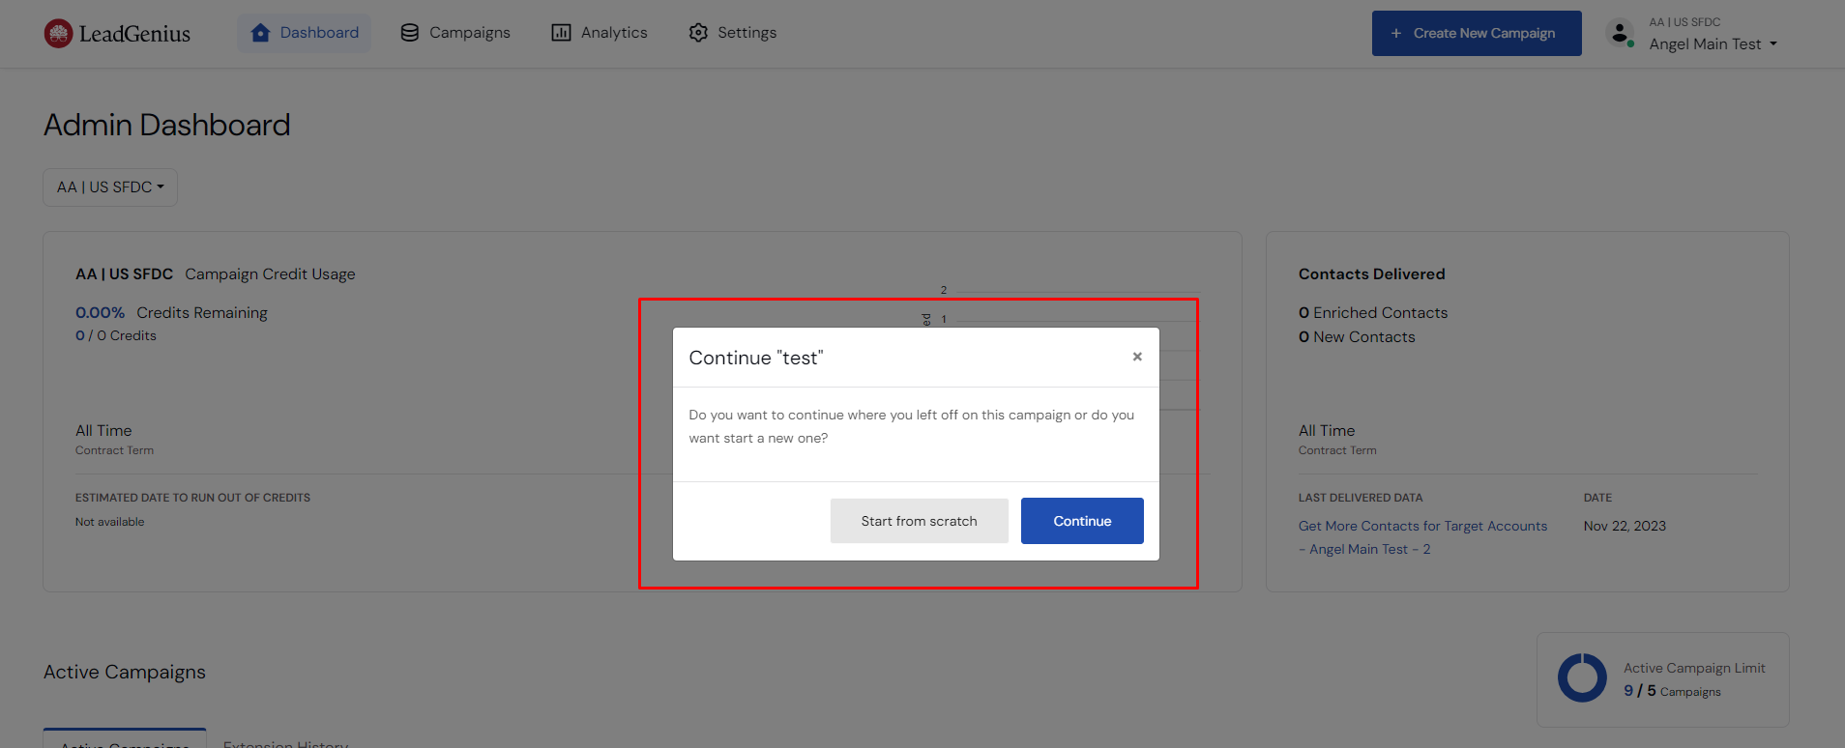1845x748 pixels.
Task: Open the Campaigns menu item
Action: pyautogui.click(x=469, y=33)
